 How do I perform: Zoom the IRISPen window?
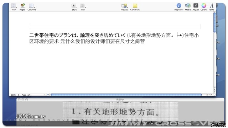[27, 100]
